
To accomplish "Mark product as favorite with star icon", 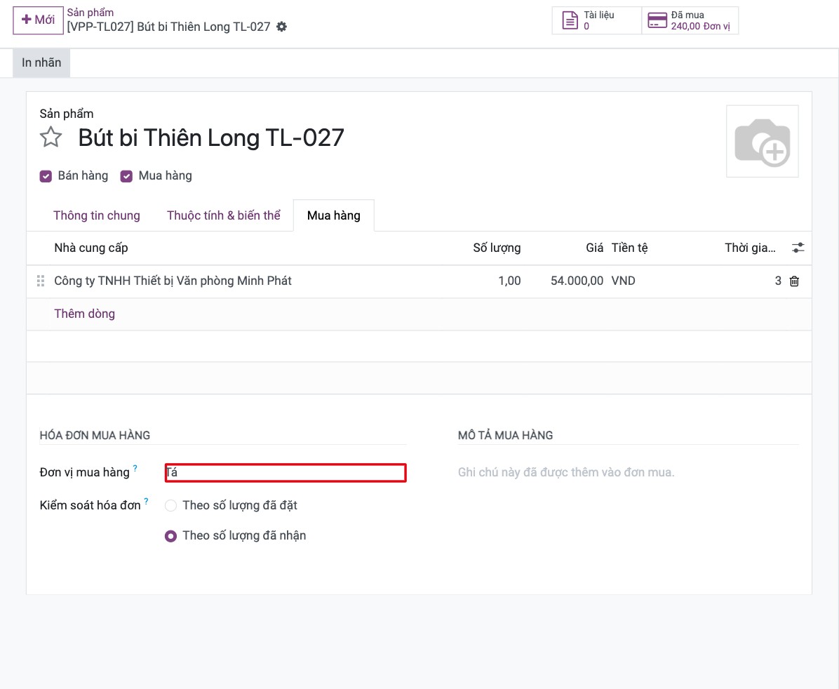I will (x=51, y=137).
